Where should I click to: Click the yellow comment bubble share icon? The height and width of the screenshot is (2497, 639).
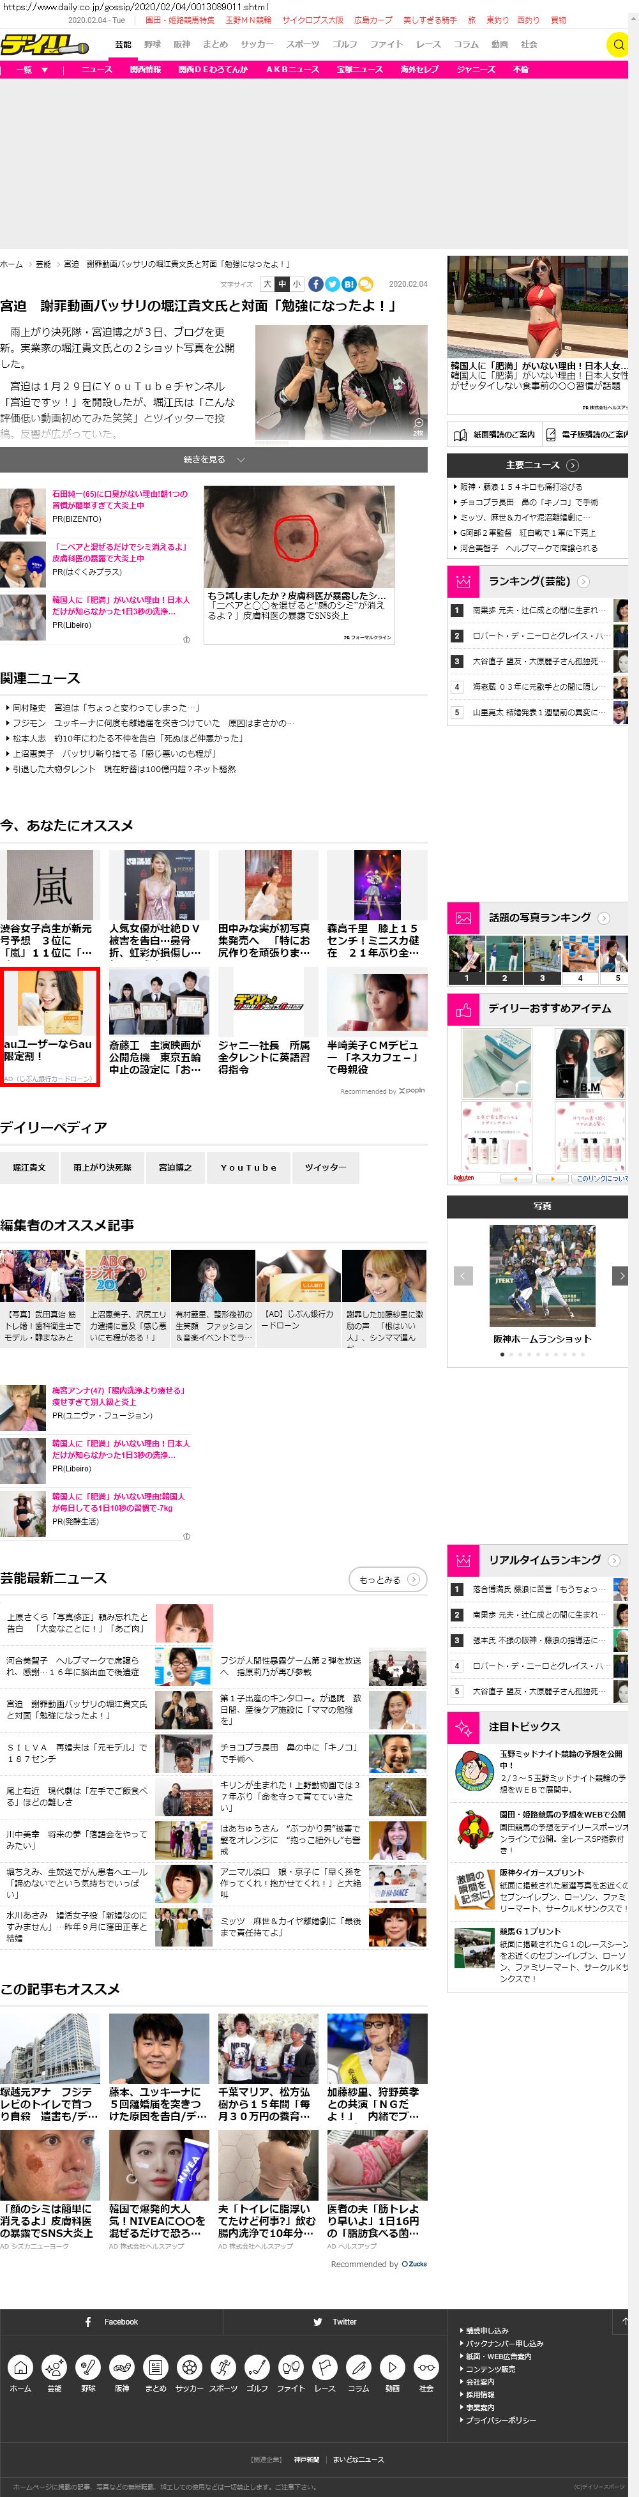pyautogui.click(x=366, y=284)
